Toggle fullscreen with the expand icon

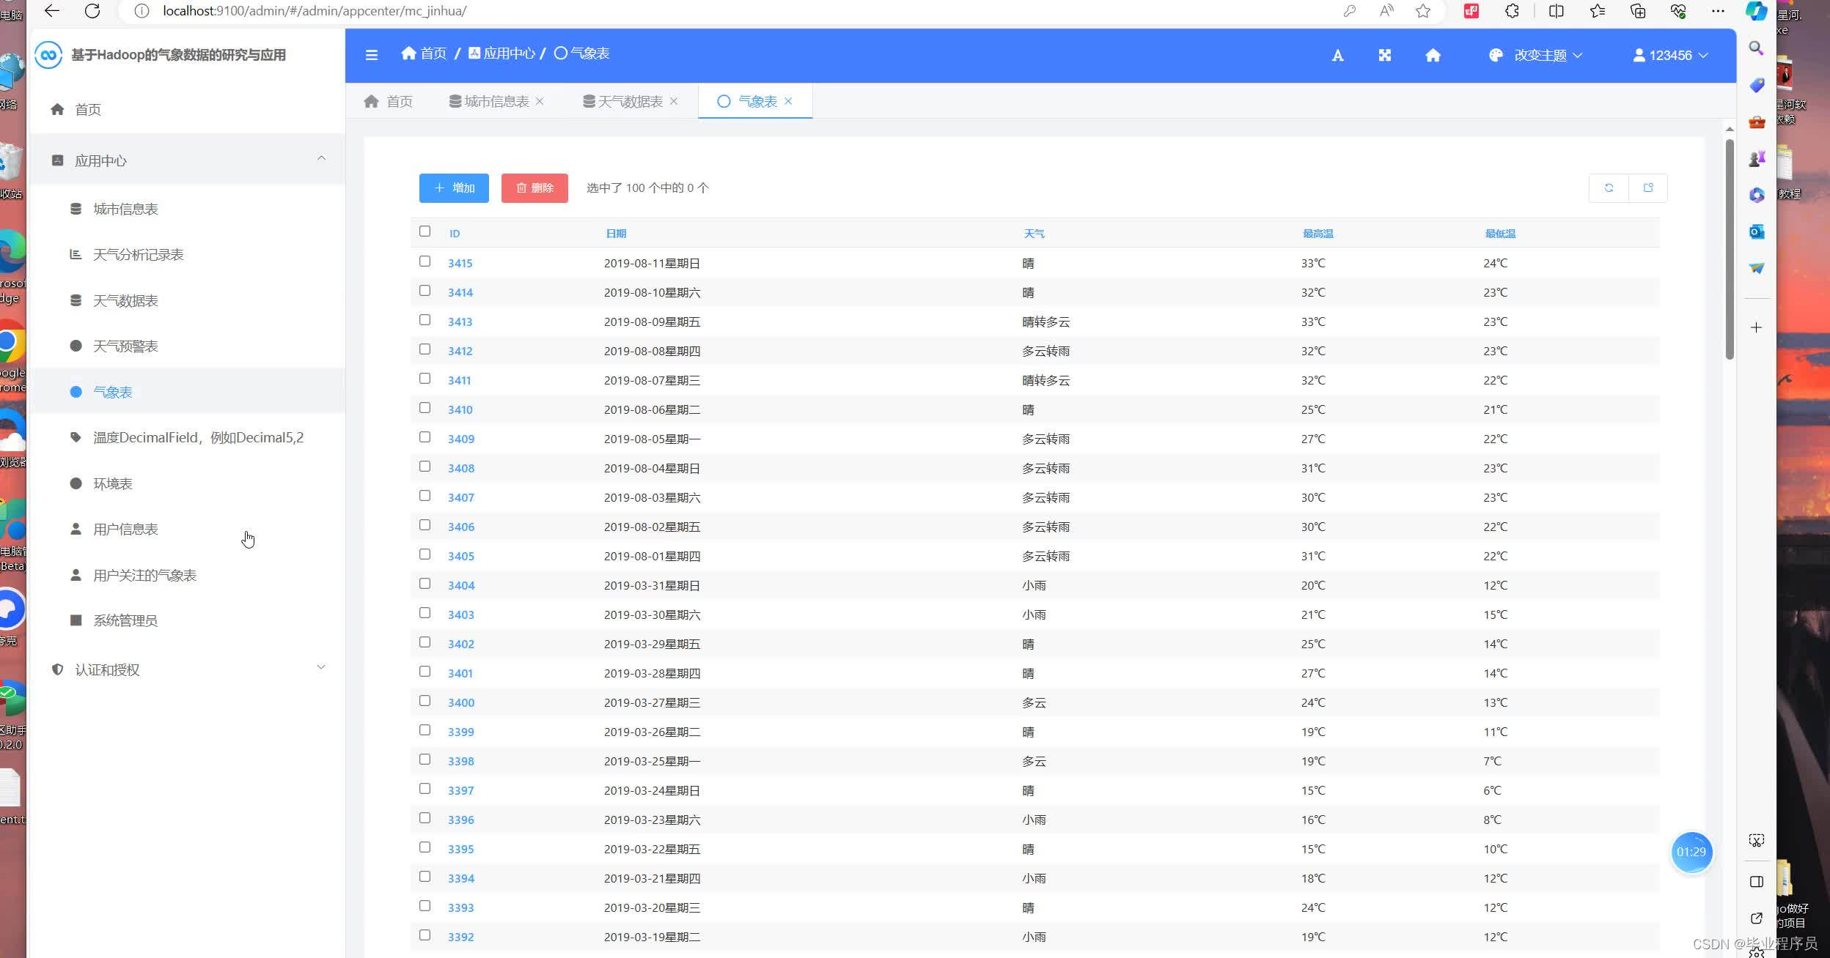[x=1384, y=56]
